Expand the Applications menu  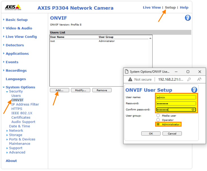(x=4, y=53)
